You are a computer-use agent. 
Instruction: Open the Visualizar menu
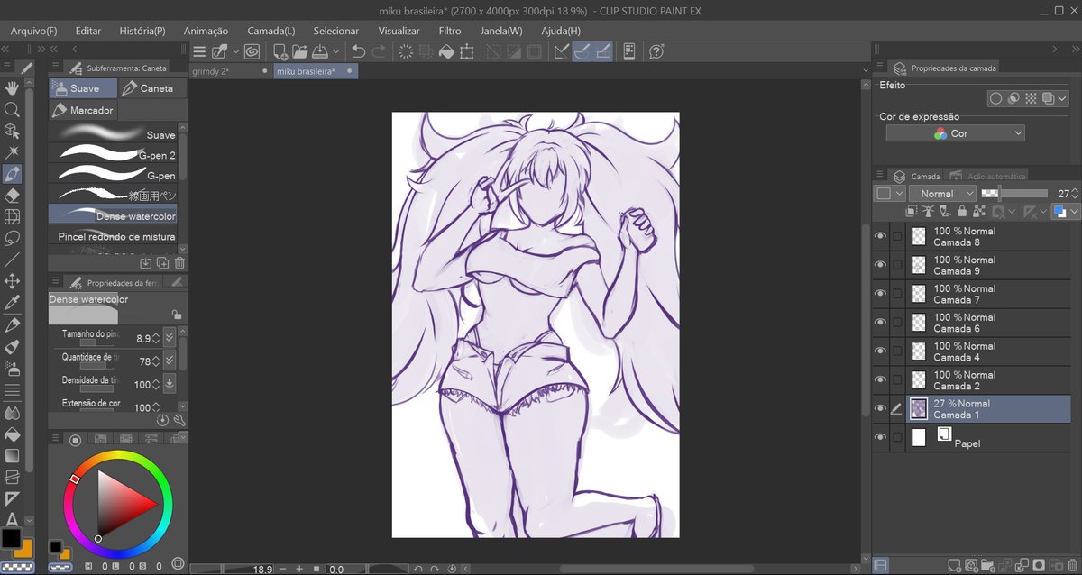click(x=399, y=31)
